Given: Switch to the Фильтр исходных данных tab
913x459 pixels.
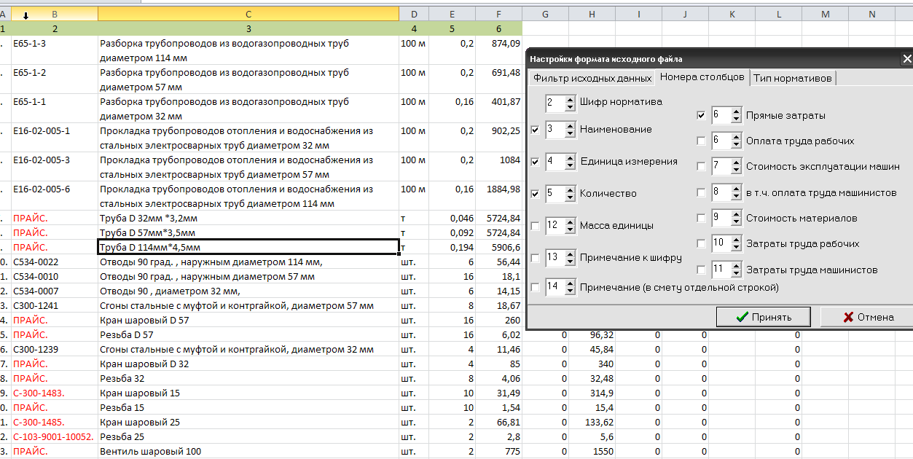Looking at the screenshot, I should (592, 78).
